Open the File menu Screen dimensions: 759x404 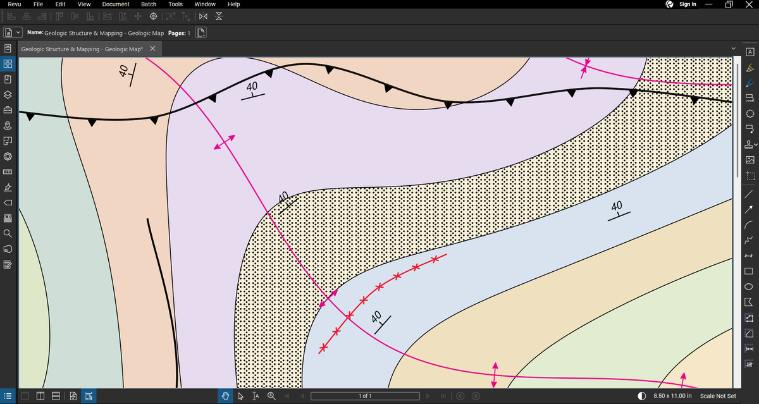coord(38,4)
